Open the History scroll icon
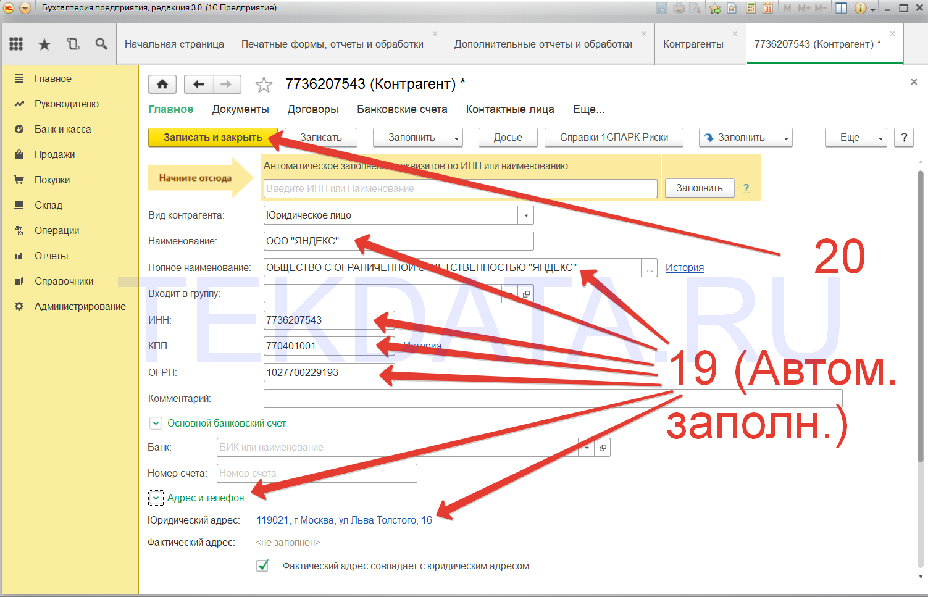This screenshot has width=928, height=597. tap(73, 44)
